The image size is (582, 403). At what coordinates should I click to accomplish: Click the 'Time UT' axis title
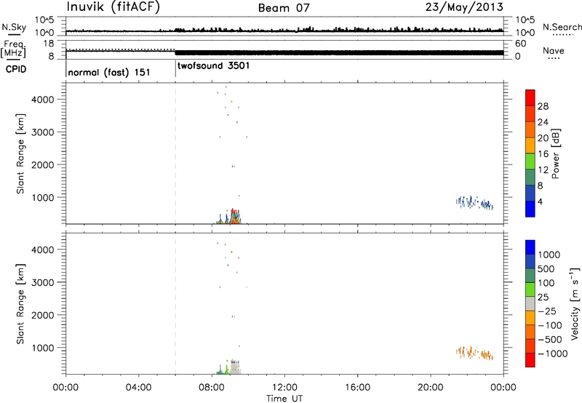284,399
